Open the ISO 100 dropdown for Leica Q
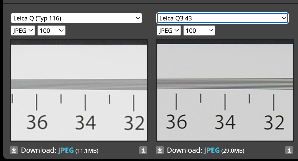Viewport: 298px width, 161px height. [51, 31]
